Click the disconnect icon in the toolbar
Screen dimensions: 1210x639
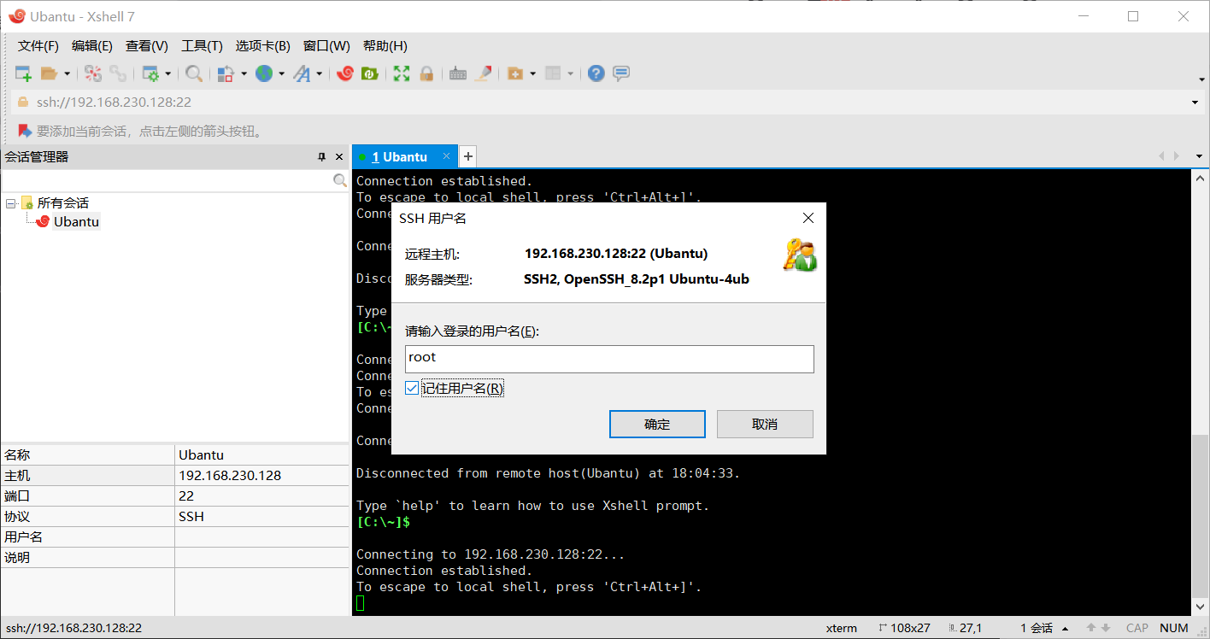coord(93,74)
